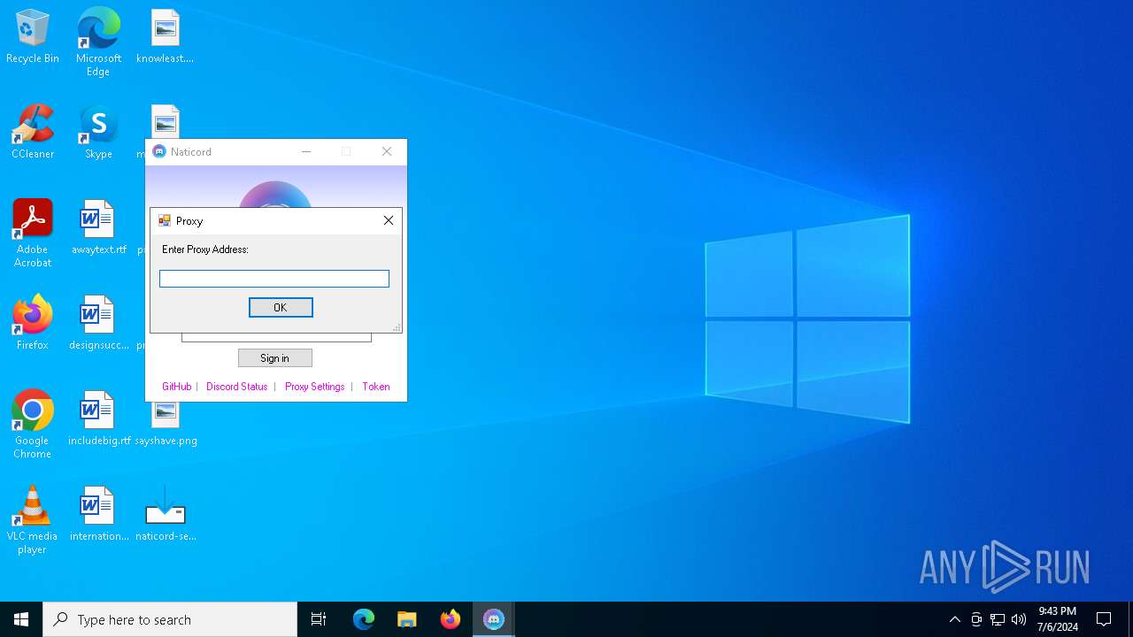1133x637 pixels.
Task: Open the Windows Start menu
Action: click(21, 619)
